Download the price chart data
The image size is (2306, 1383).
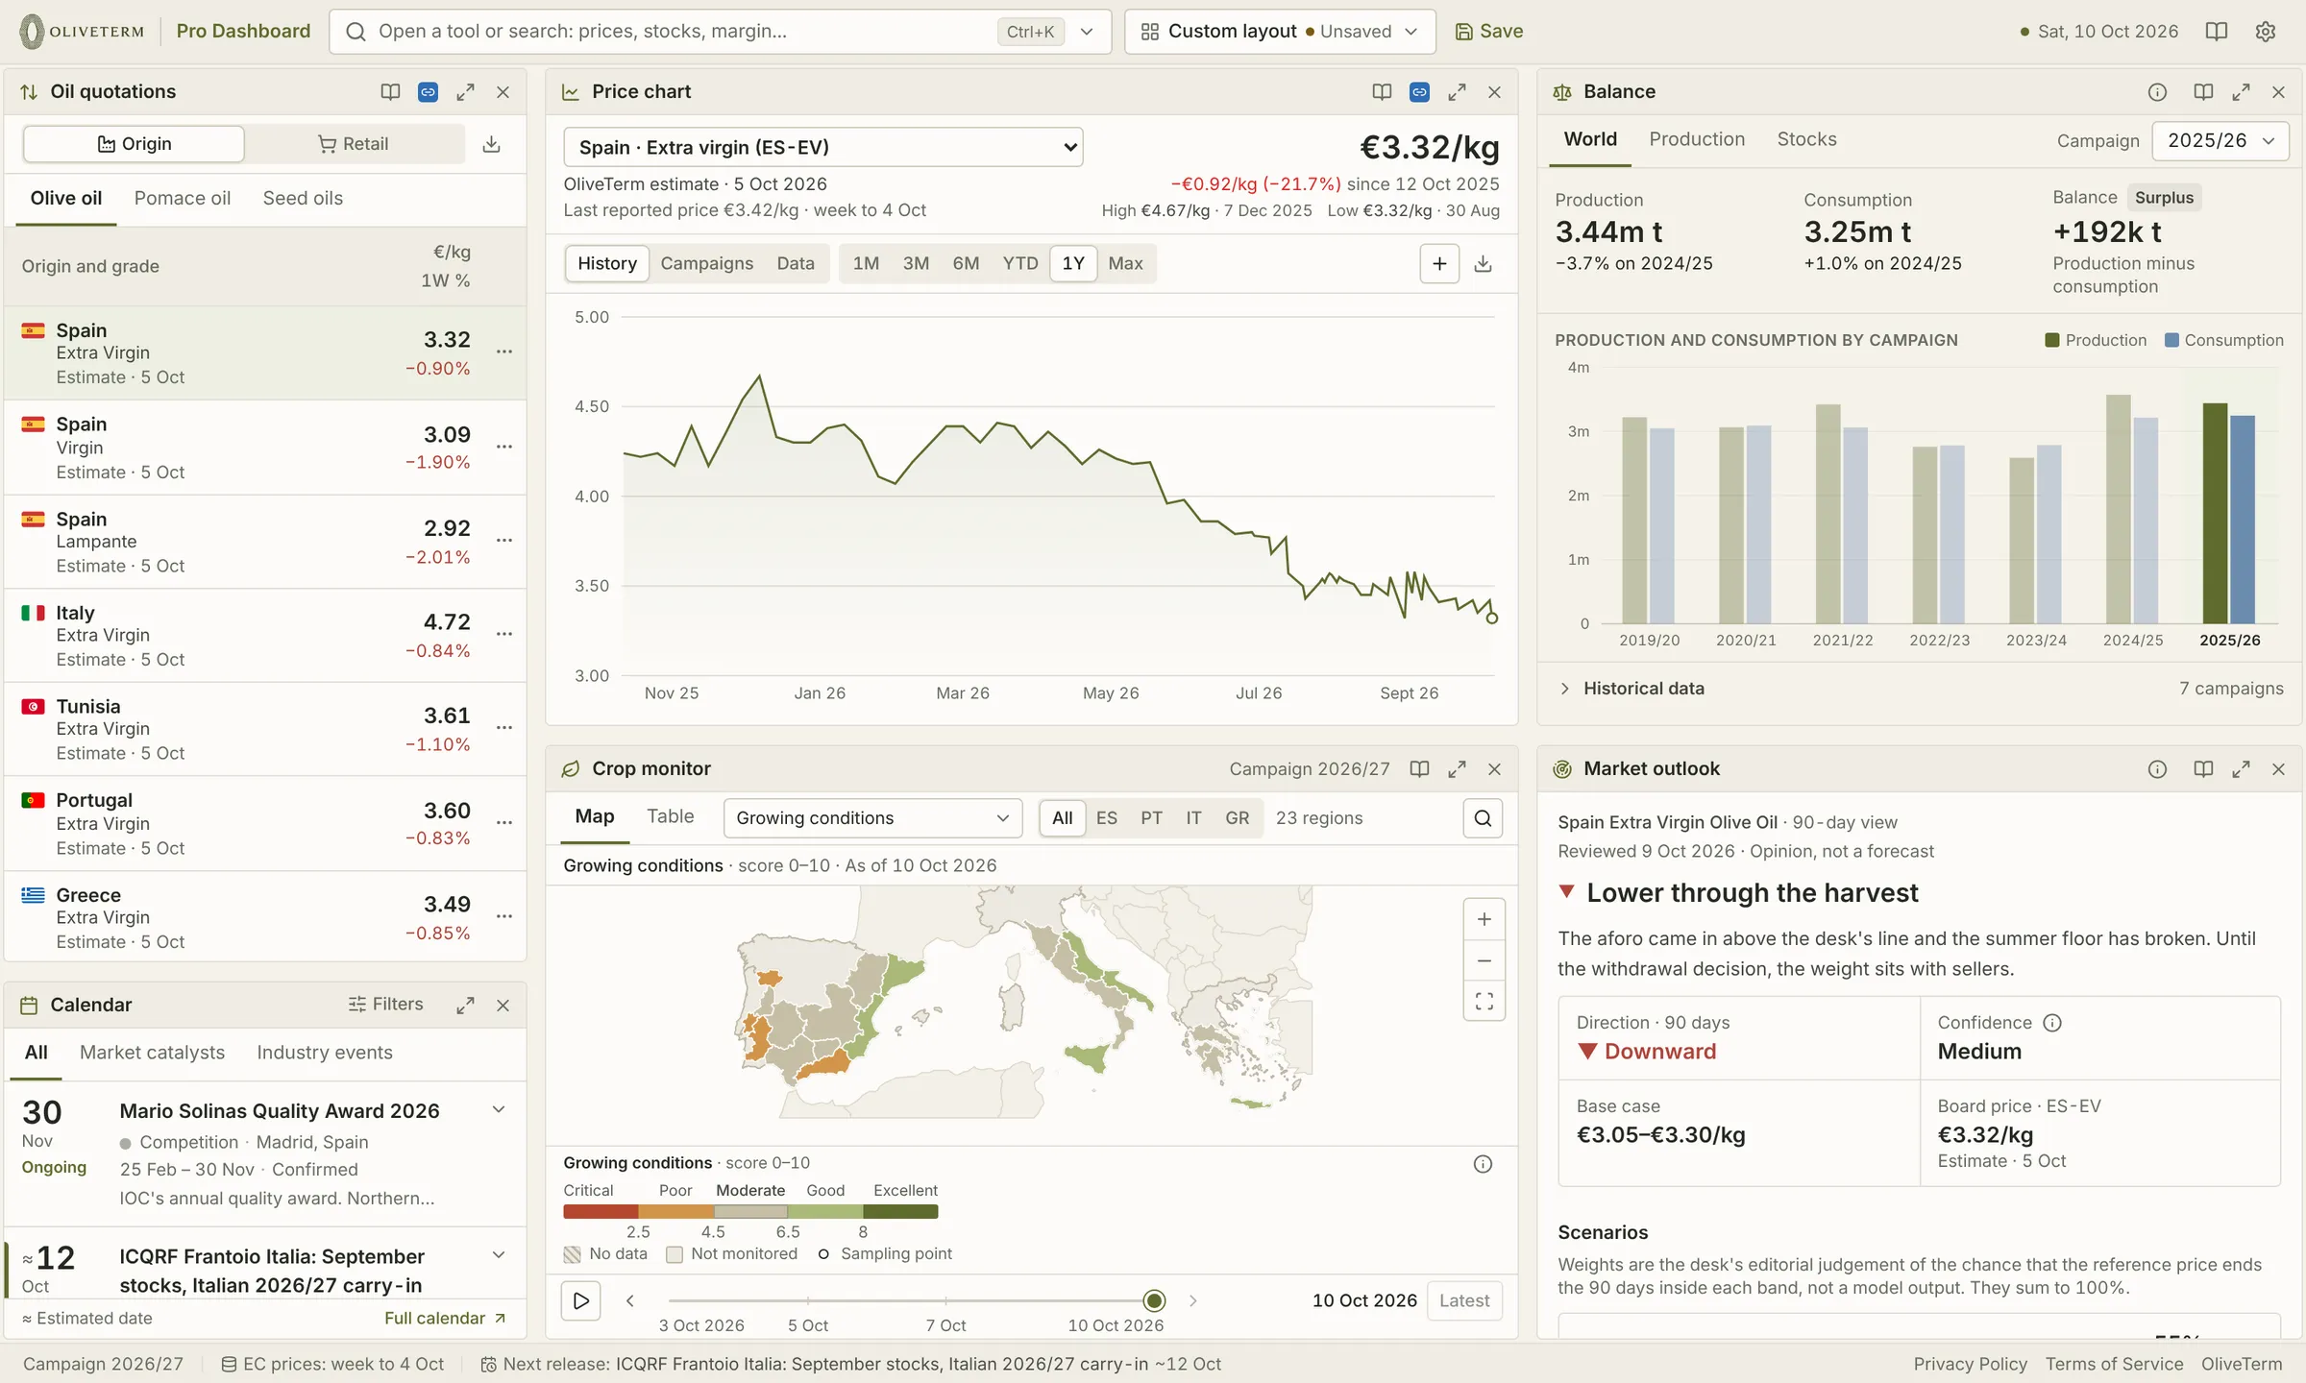tap(1483, 263)
